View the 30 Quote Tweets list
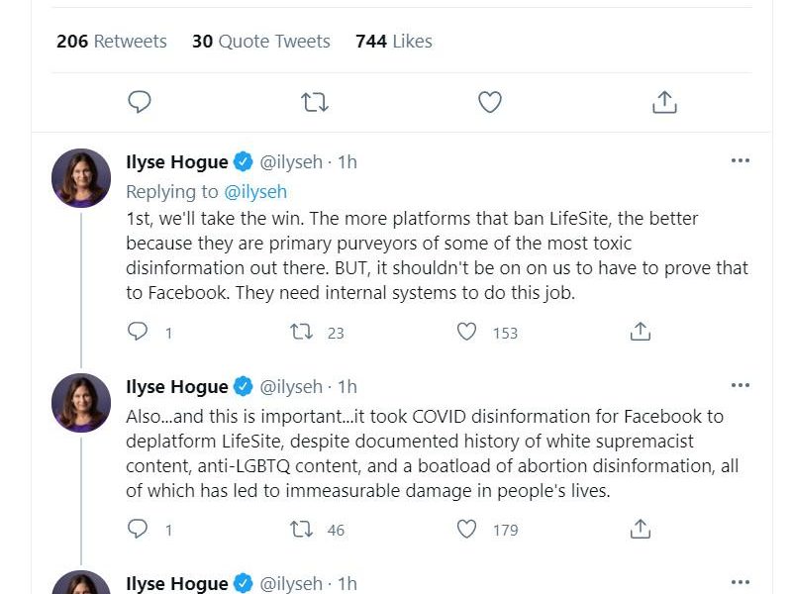The image size is (792, 594). pyautogui.click(x=261, y=42)
